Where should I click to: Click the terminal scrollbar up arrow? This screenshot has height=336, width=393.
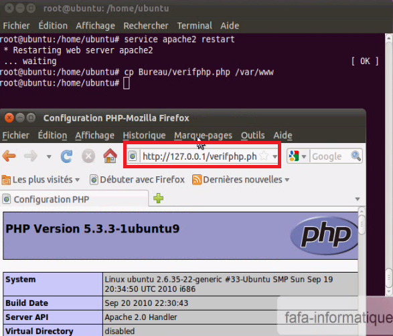(389, 38)
